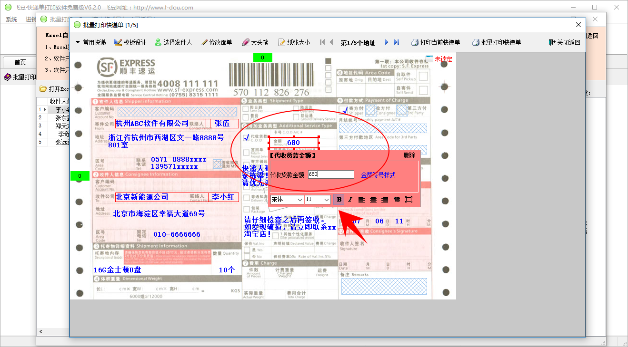Click the horizontal scrollbar left arrow
Image resolution: width=628 pixels, height=347 pixels.
point(41,331)
